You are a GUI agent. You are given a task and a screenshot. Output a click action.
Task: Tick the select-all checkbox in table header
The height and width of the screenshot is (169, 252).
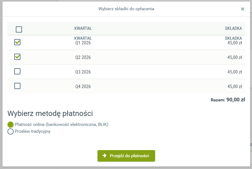tap(19, 29)
